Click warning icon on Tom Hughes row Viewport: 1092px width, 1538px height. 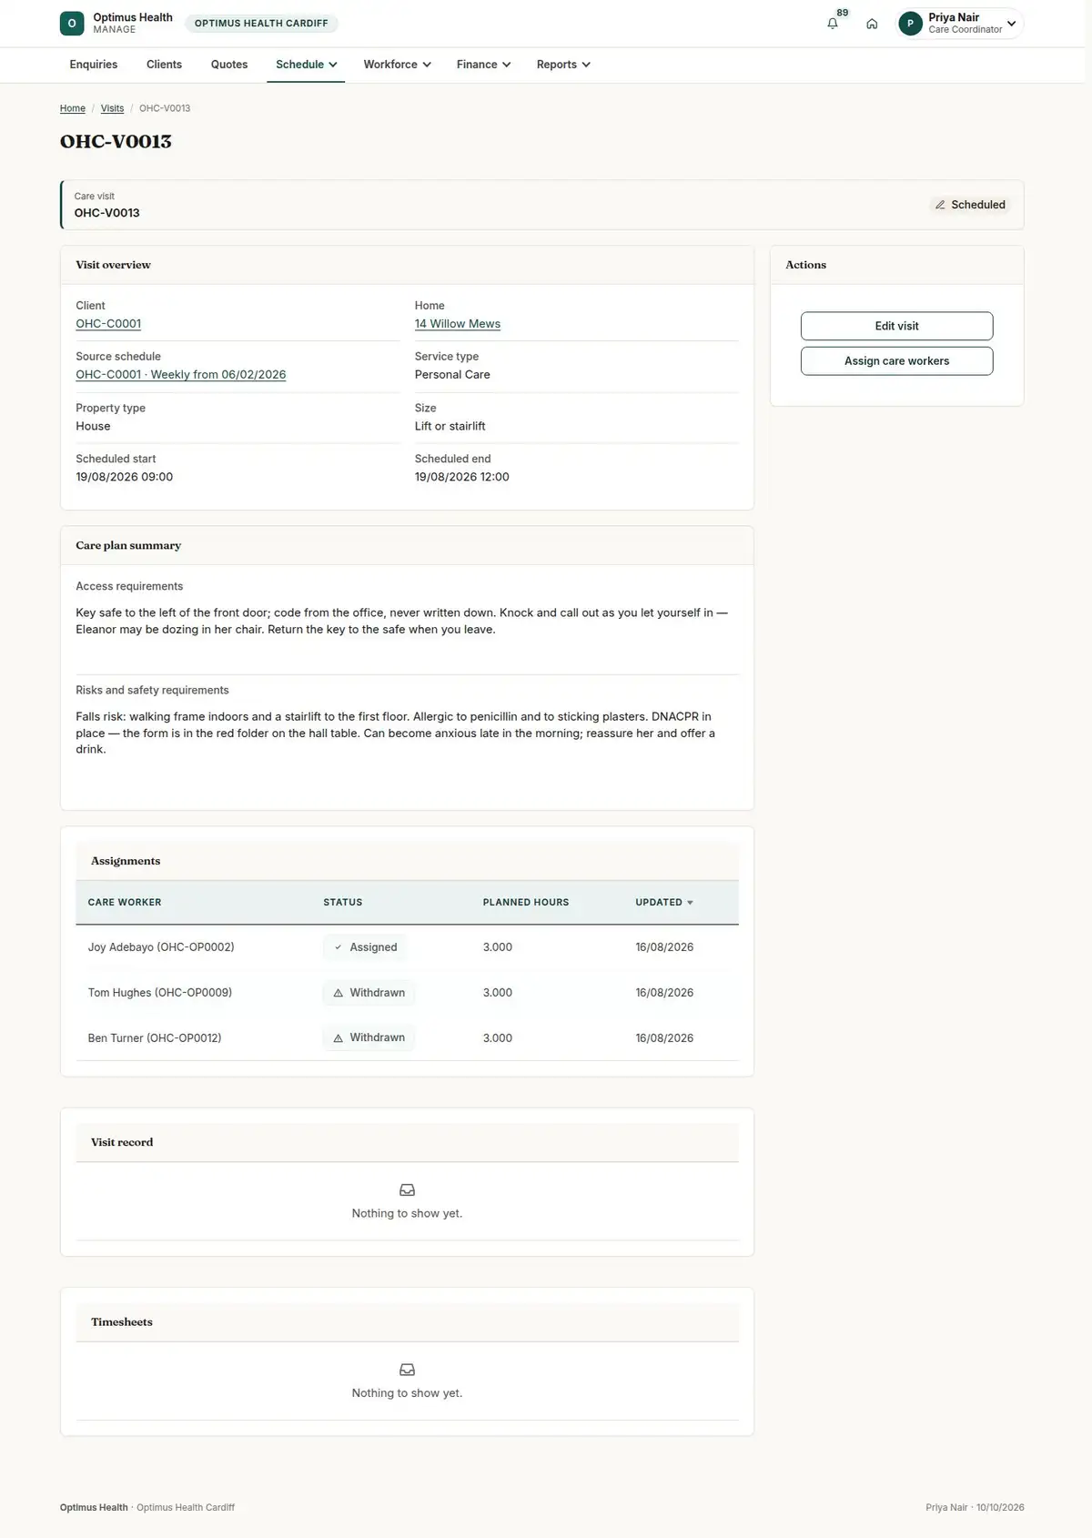[339, 993]
